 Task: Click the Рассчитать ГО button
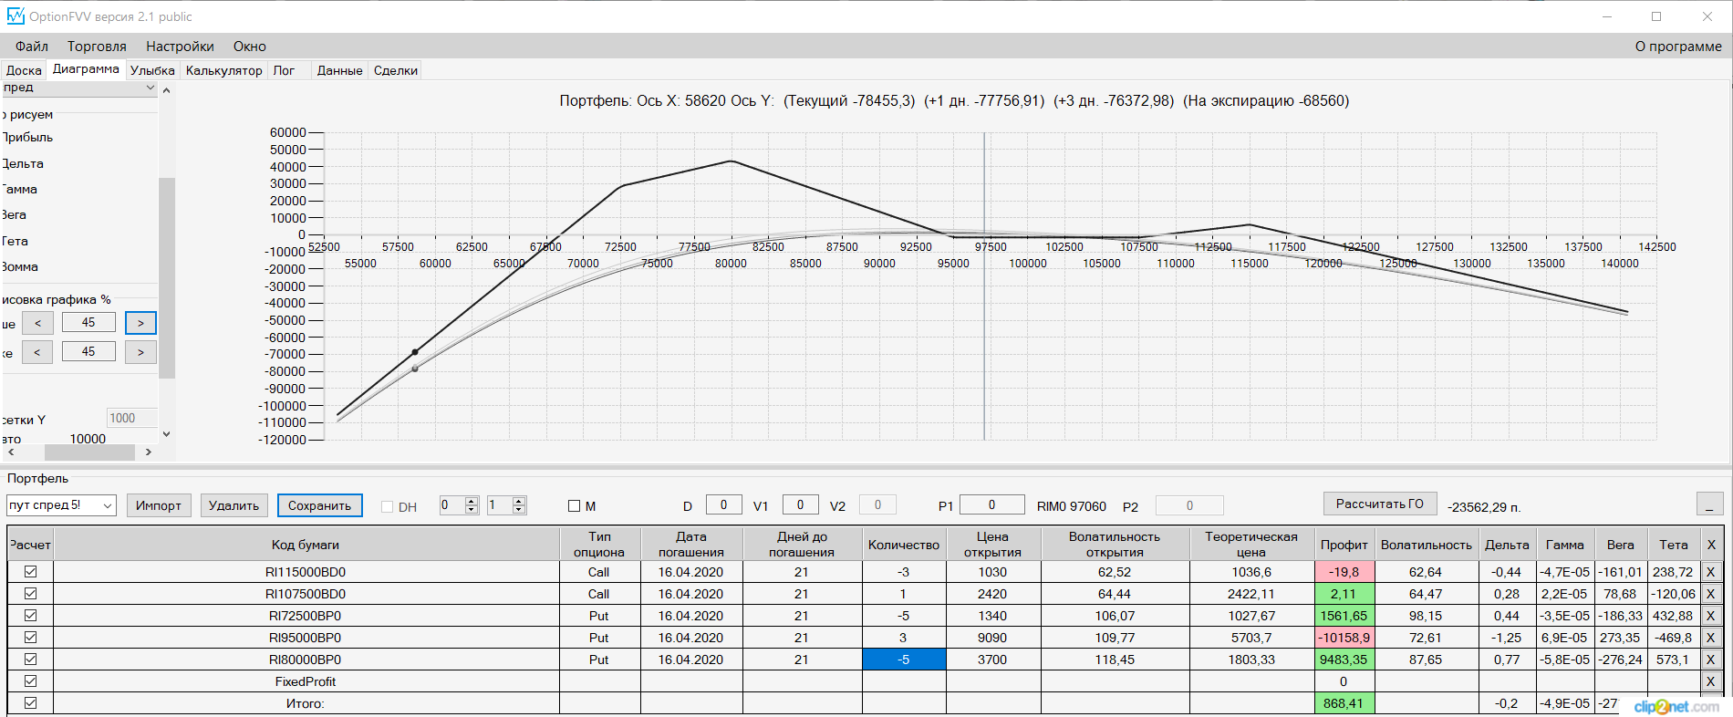click(1380, 504)
